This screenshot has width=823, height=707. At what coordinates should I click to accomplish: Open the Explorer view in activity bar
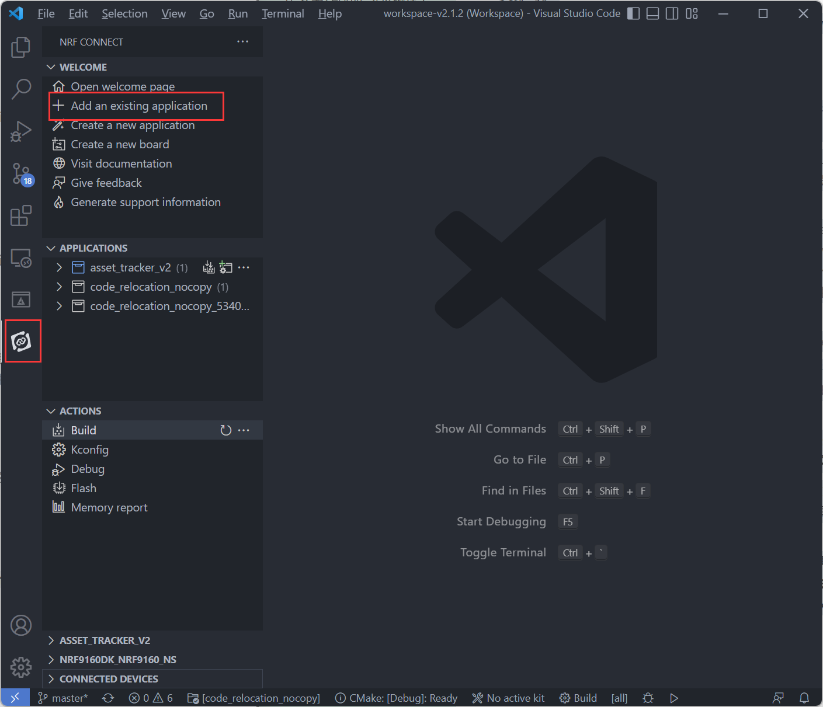tap(21, 47)
